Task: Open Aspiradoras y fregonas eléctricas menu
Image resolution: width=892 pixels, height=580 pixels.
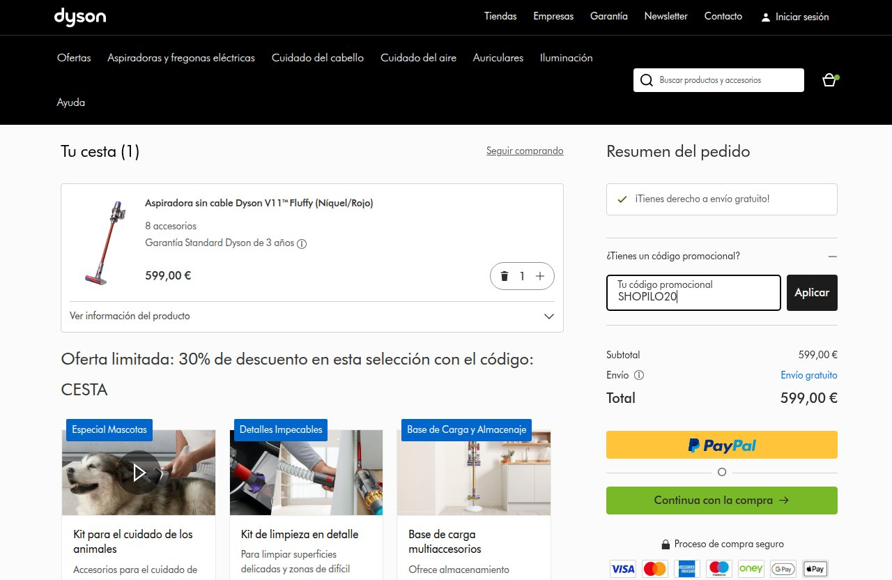Action: 181,58
